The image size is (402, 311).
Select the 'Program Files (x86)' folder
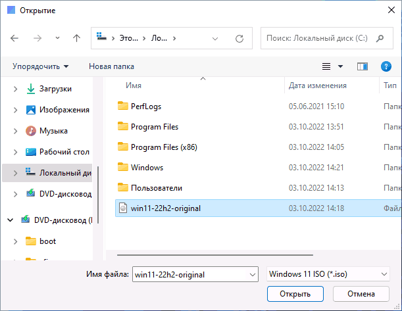(164, 147)
